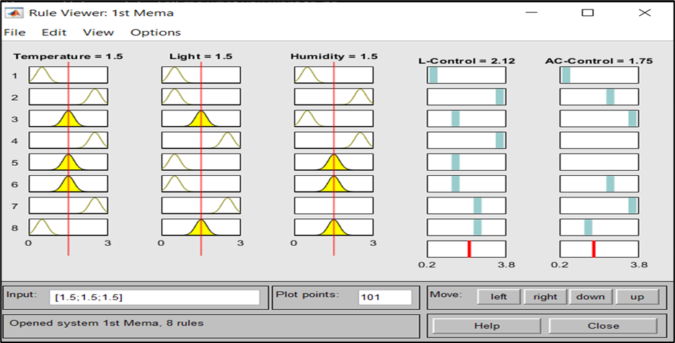Select rule number 4
The height and width of the screenshot is (343, 675).
click(x=15, y=141)
